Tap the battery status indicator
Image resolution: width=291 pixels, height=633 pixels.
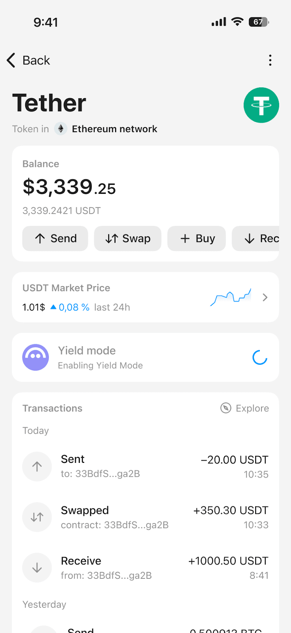point(259,22)
